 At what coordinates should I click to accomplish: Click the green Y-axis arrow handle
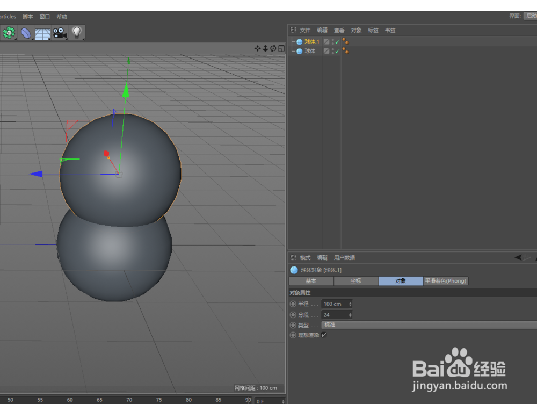pyautogui.click(x=126, y=90)
